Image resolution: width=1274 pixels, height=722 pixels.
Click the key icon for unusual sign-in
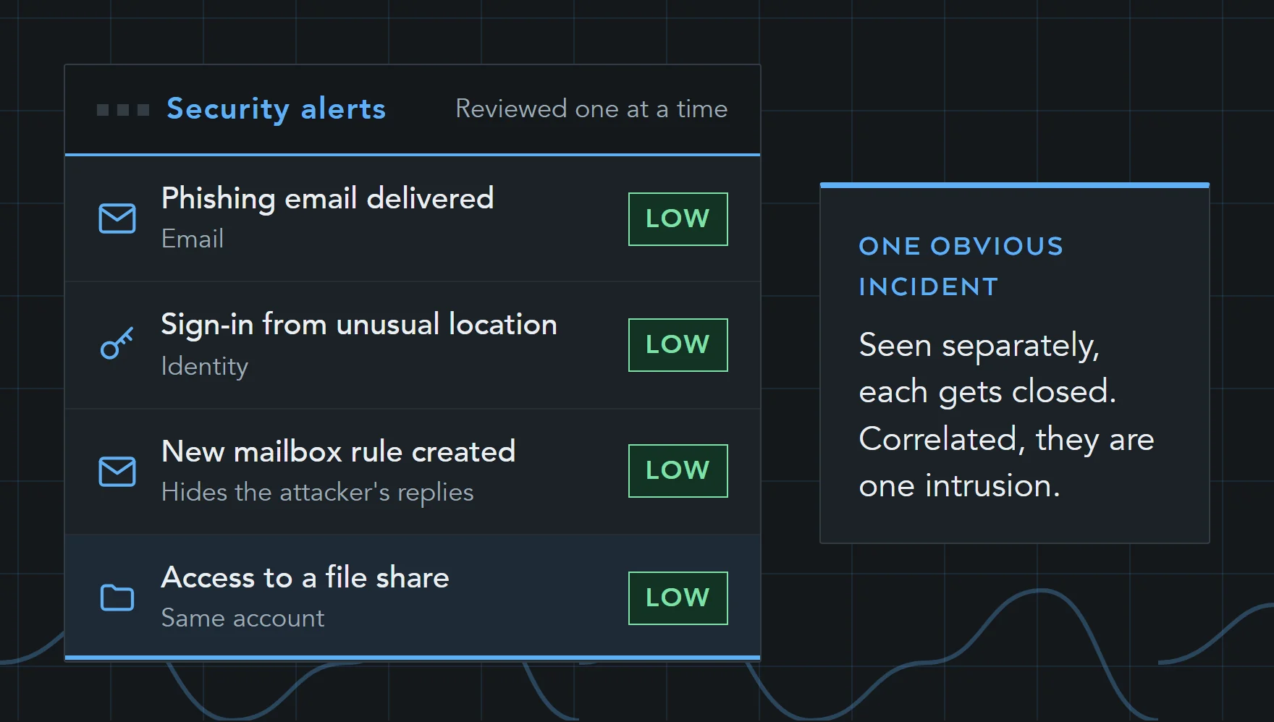(x=117, y=344)
